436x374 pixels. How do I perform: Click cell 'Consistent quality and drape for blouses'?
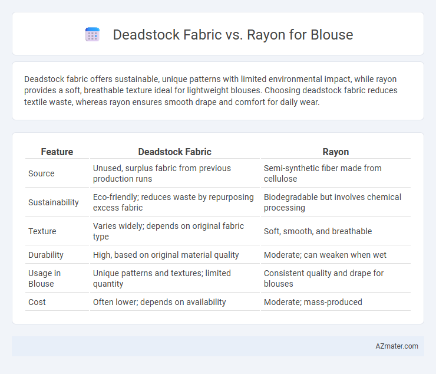336,278
